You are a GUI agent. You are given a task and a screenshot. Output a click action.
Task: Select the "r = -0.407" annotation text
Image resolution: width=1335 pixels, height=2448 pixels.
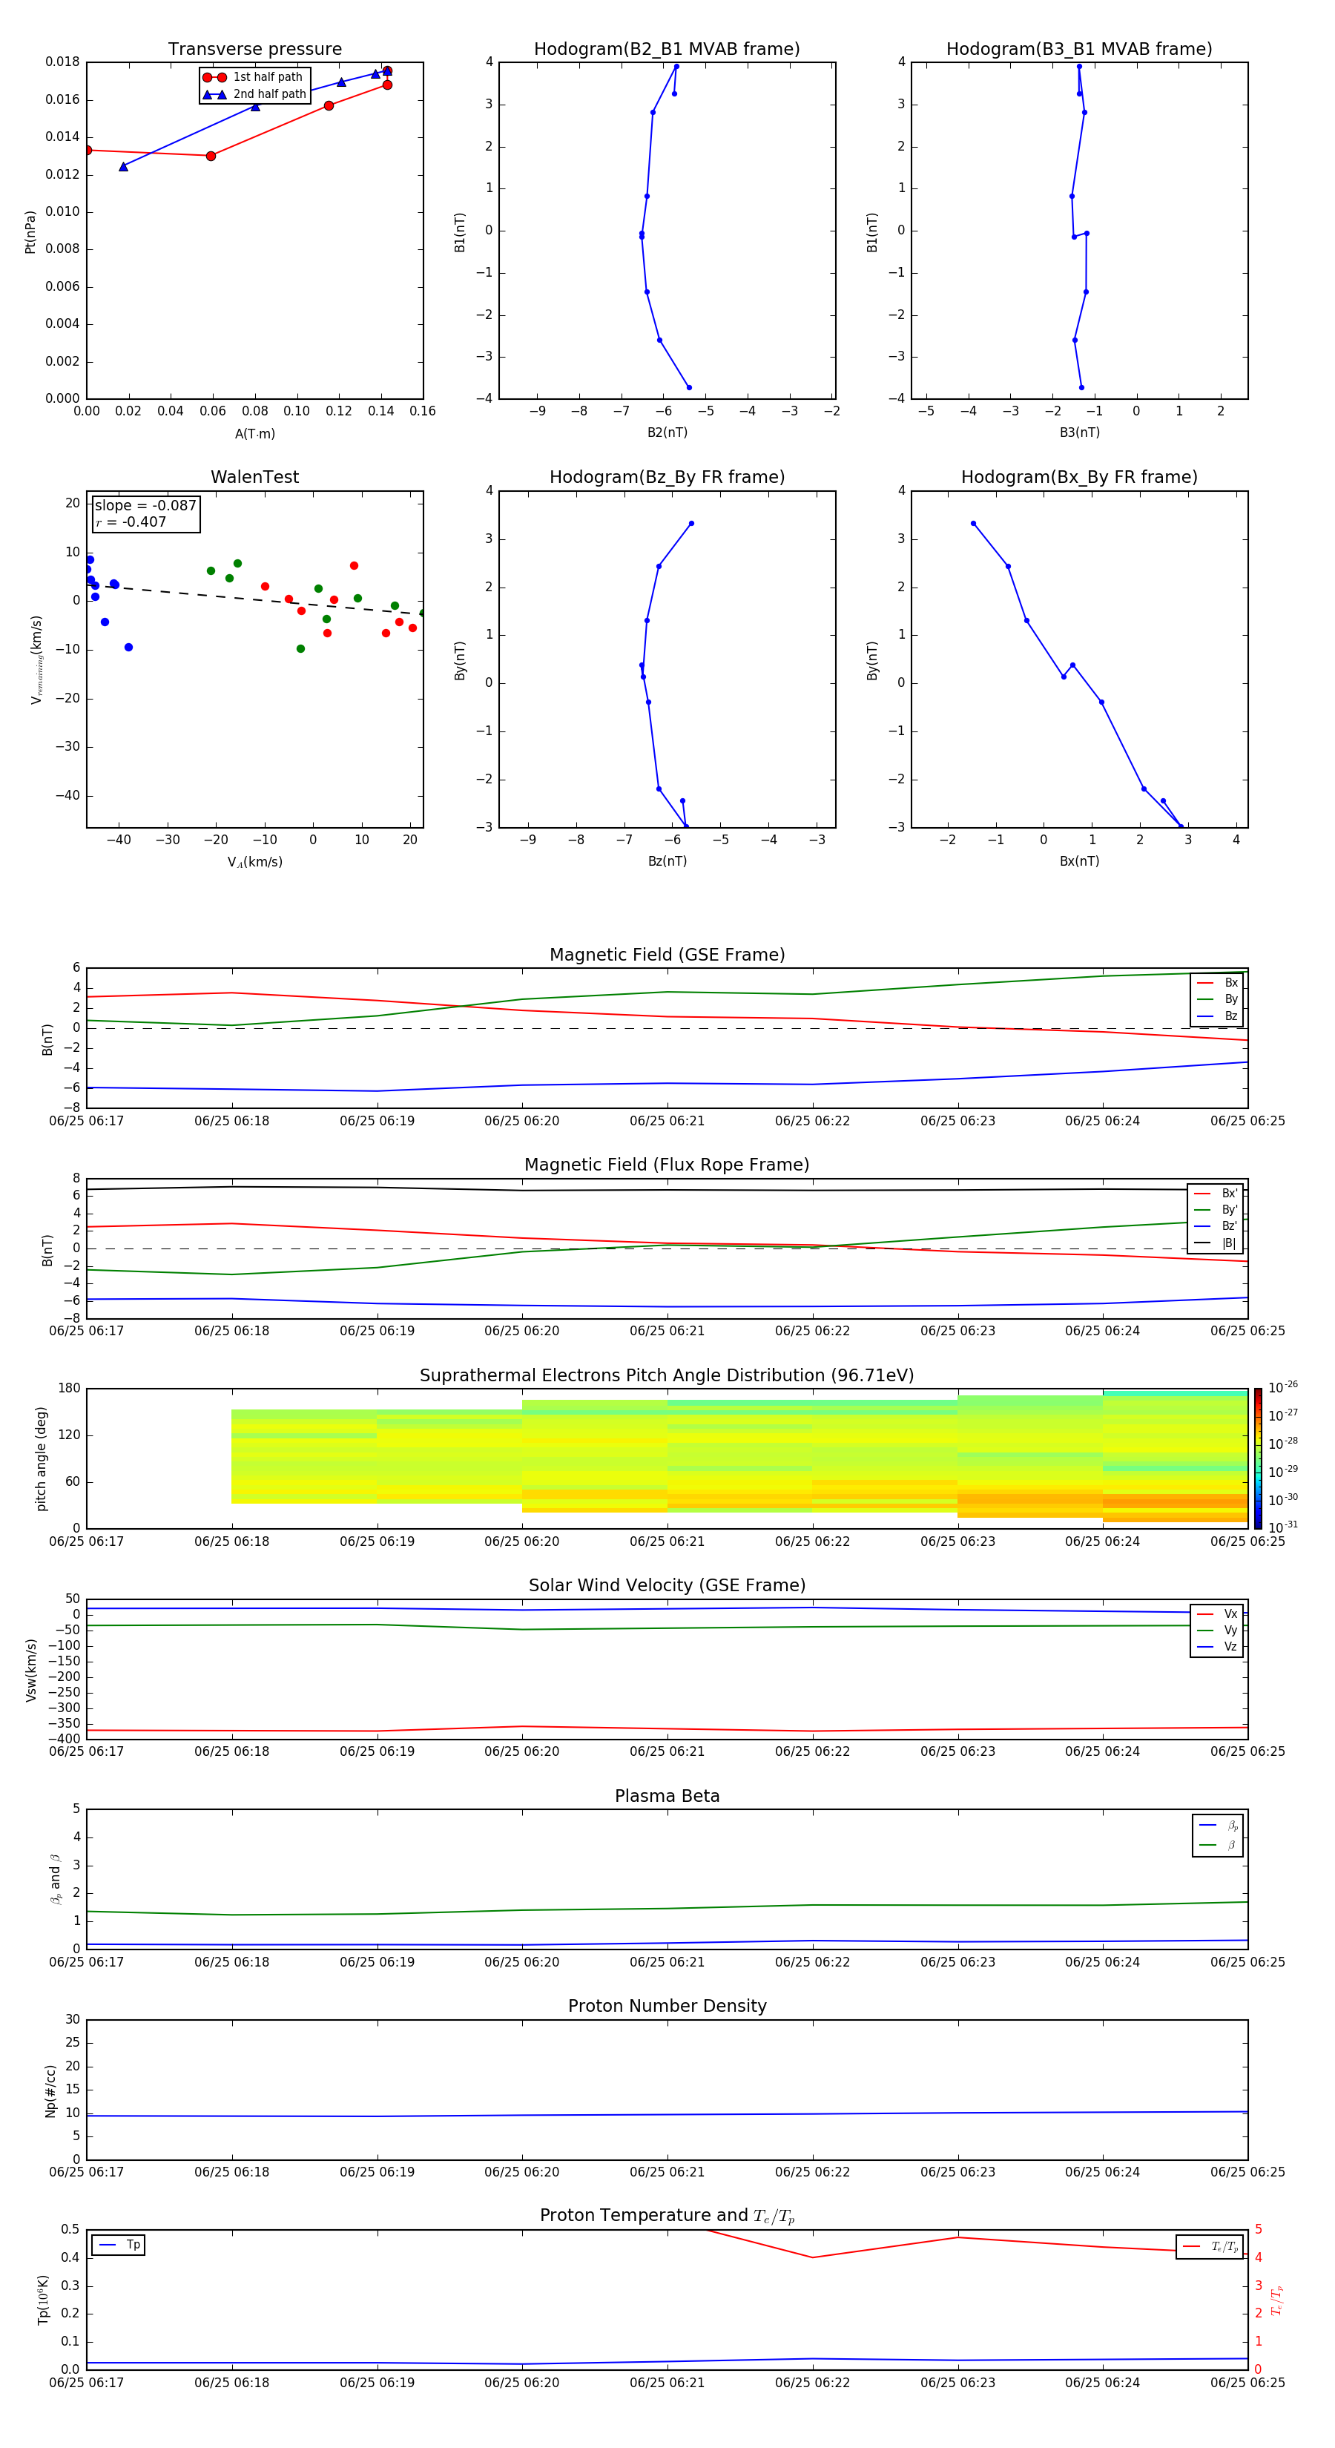click(x=131, y=521)
